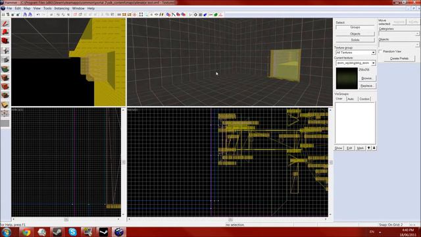421x237 pixels.
Task: Click the Redo toolbar icon
Action: click(x=44, y=14)
